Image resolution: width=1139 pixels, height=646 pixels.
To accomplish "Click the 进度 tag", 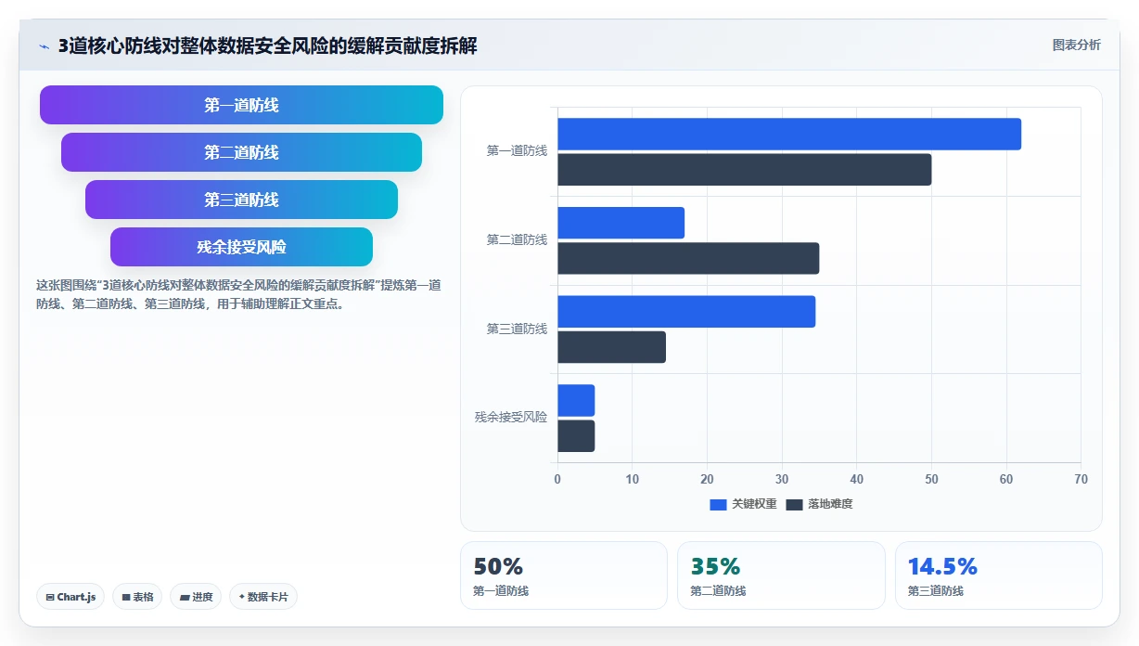I will pos(196,597).
